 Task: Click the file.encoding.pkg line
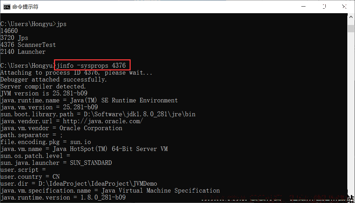[46, 142]
